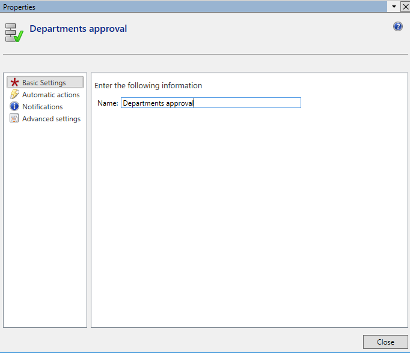Click the Properties title bar text

(19, 7)
